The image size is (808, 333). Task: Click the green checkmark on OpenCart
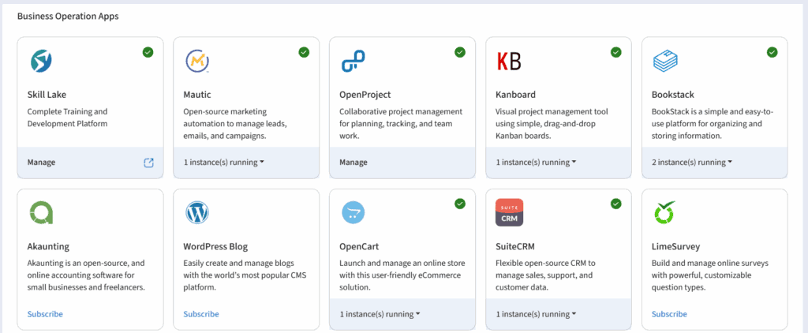pos(460,204)
